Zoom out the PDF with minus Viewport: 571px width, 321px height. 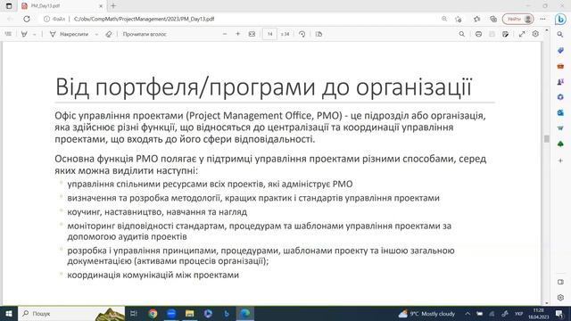click(225, 34)
